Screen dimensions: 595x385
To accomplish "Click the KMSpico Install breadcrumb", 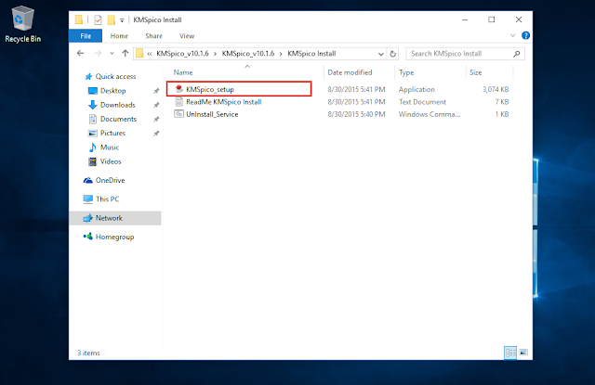I will (x=311, y=54).
